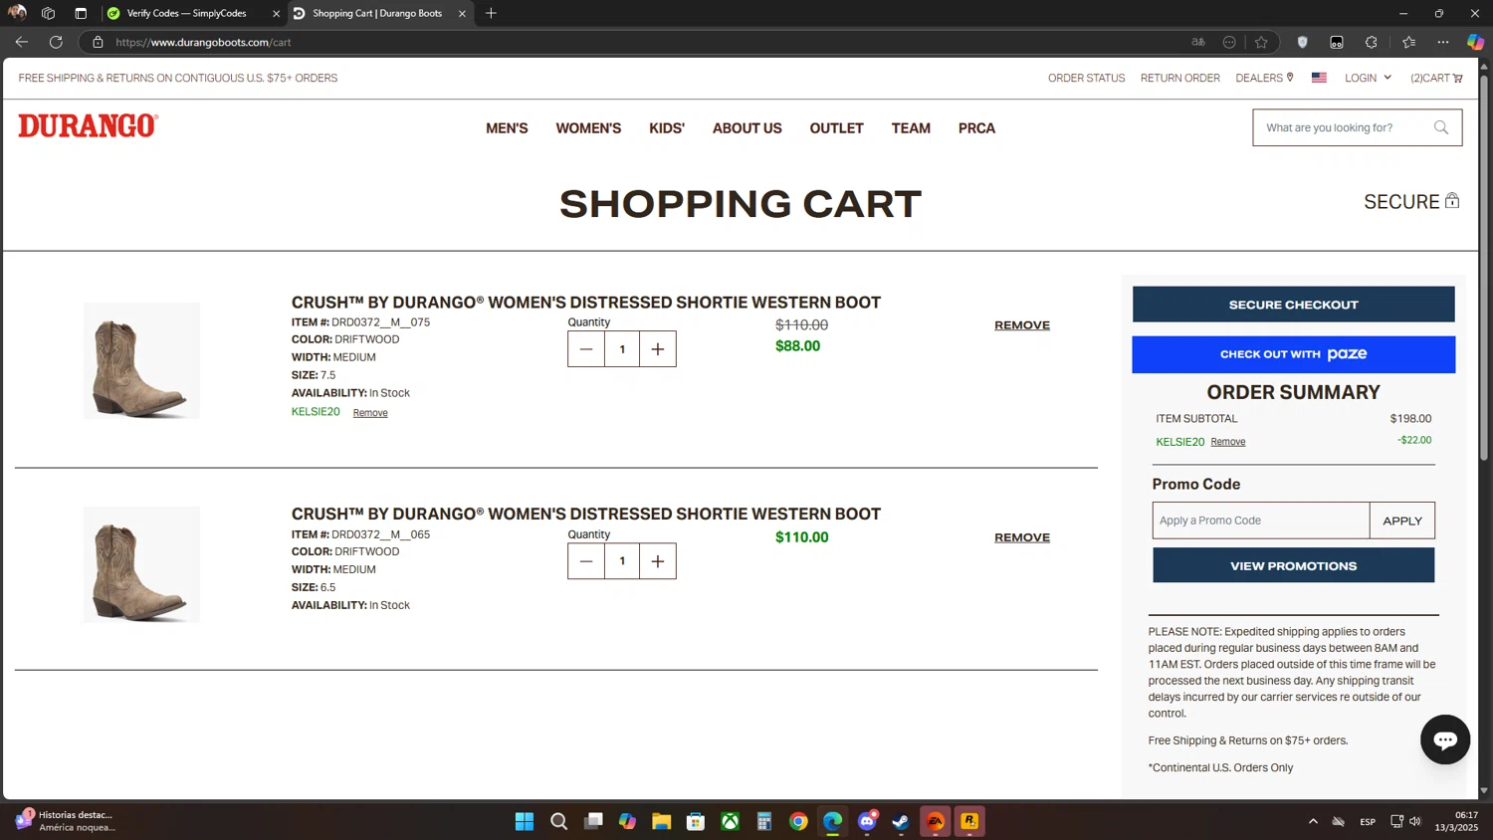Open the MEN'S menu
The image size is (1493, 840).
pyautogui.click(x=507, y=128)
